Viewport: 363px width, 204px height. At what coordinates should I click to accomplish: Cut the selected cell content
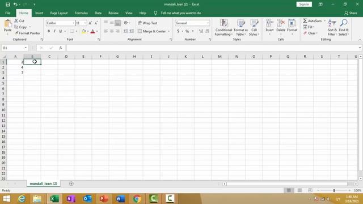pyautogui.click(x=19, y=21)
